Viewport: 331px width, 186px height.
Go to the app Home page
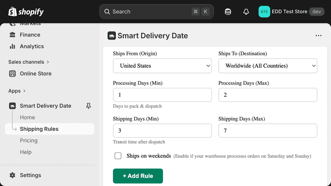pyautogui.click(x=28, y=117)
